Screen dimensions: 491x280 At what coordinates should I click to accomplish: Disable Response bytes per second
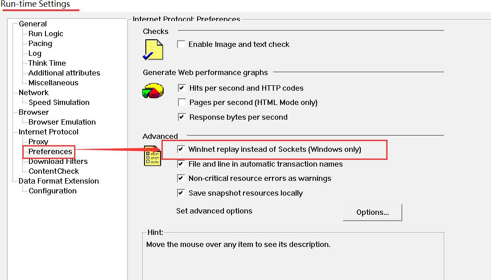click(182, 117)
